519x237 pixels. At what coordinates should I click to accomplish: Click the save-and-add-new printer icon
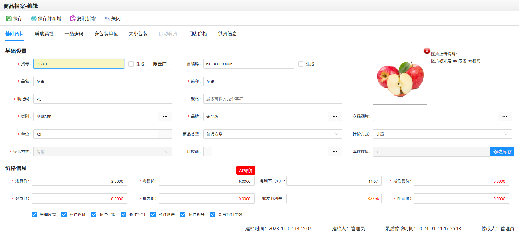pyautogui.click(x=33, y=18)
